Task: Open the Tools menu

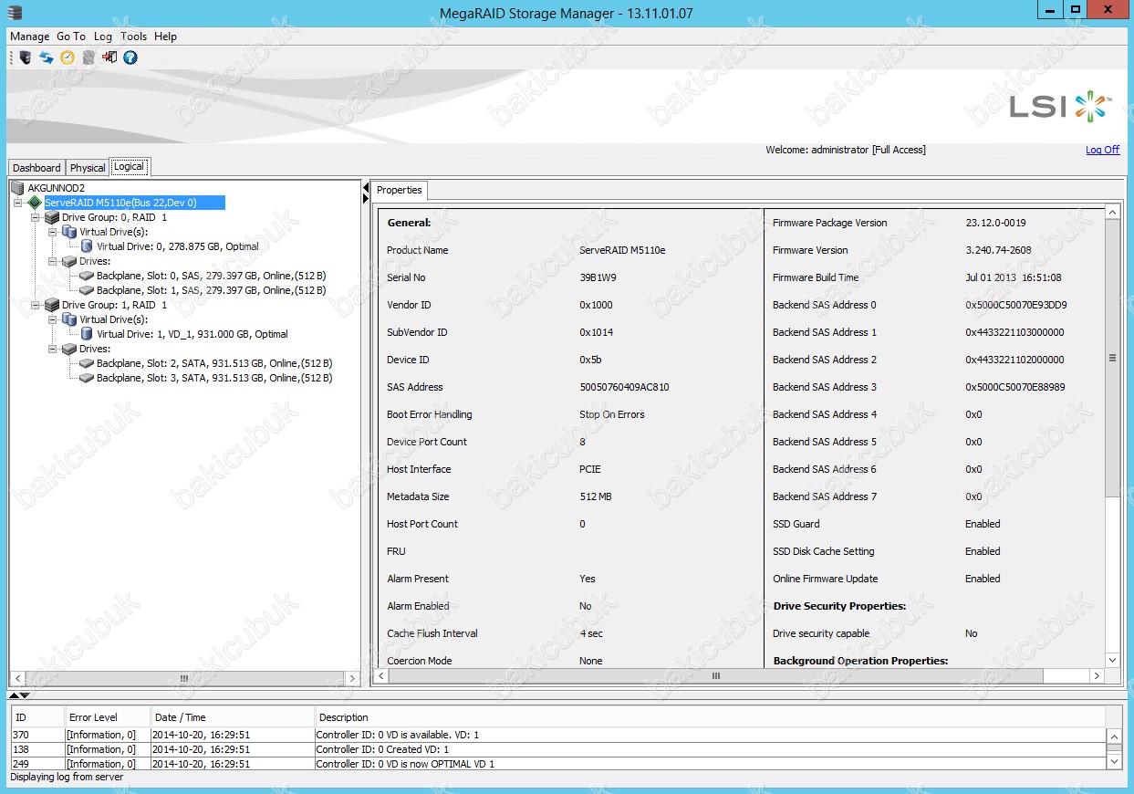Action: [133, 37]
